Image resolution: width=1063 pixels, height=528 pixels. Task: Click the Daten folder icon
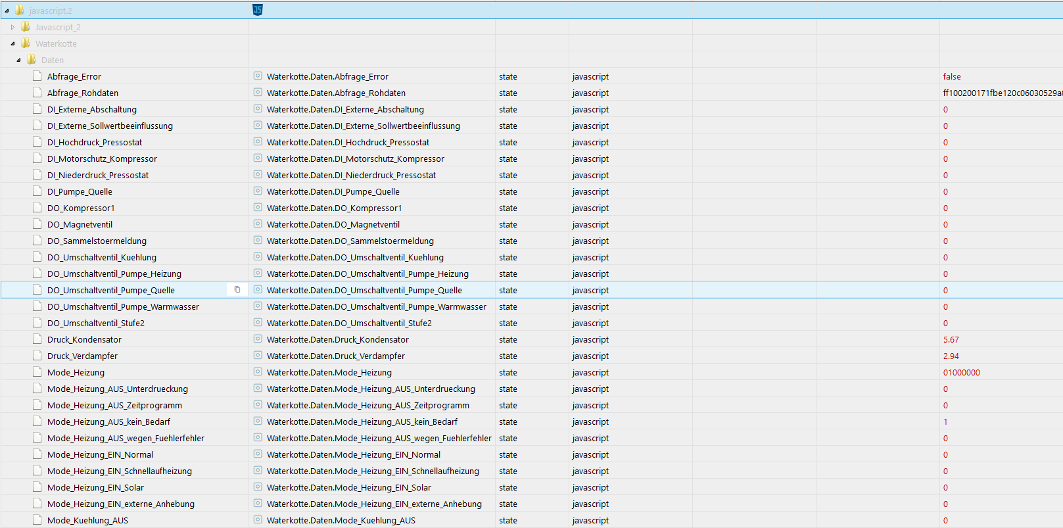31,59
